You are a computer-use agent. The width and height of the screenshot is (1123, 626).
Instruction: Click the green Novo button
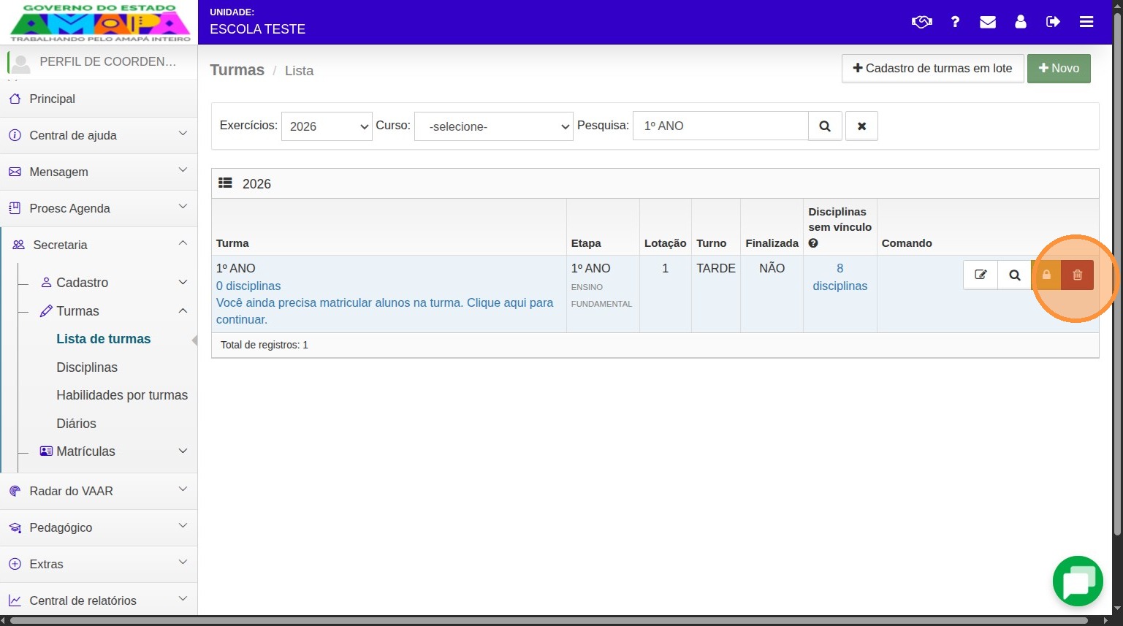pyautogui.click(x=1059, y=68)
